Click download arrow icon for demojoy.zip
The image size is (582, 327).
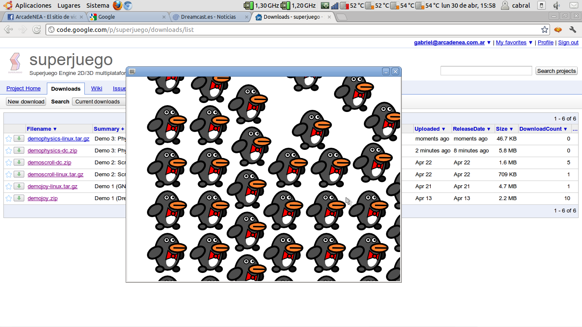pyautogui.click(x=19, y=198)
